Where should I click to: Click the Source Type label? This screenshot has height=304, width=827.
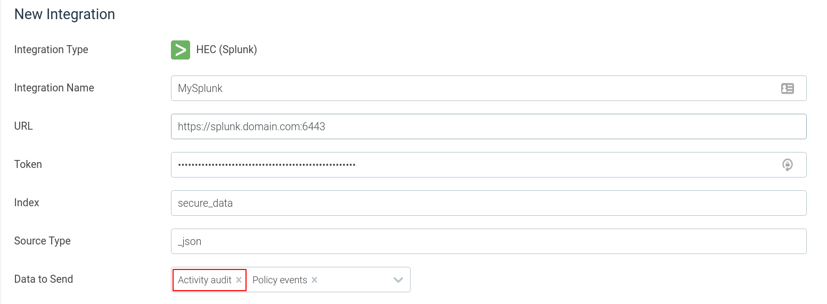[x=42, y=241]
